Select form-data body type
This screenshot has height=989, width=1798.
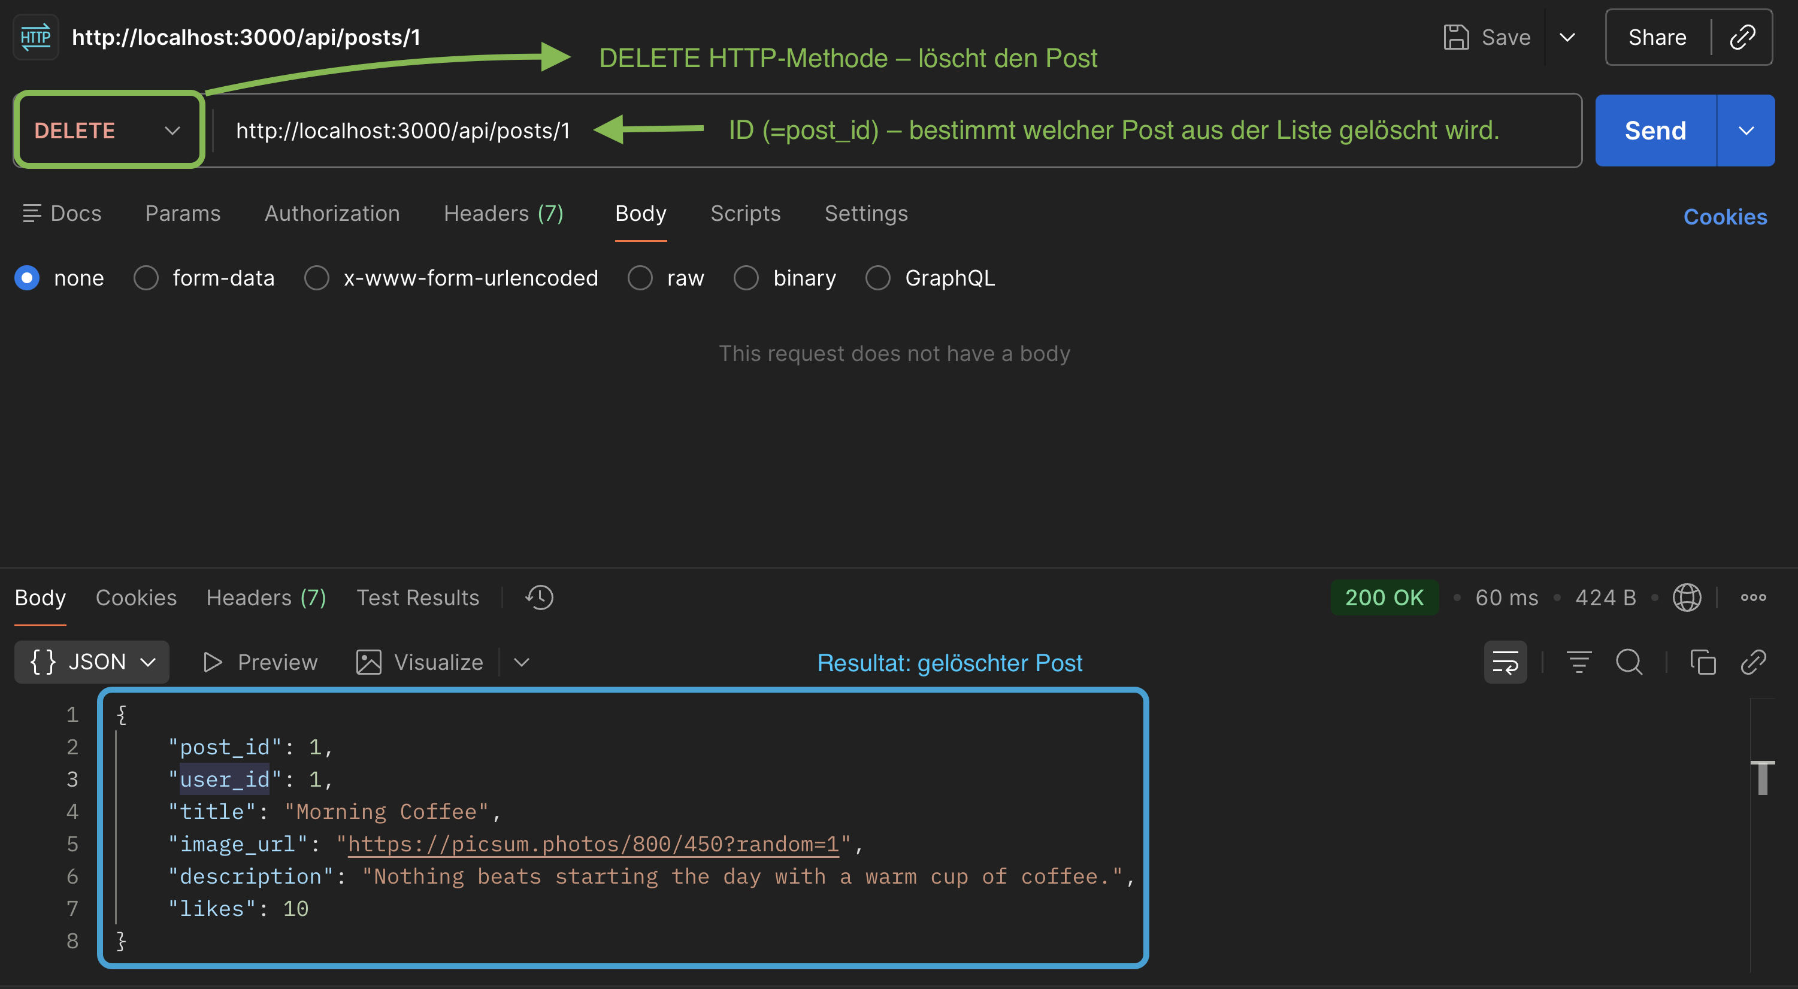(x=146, y=278)
